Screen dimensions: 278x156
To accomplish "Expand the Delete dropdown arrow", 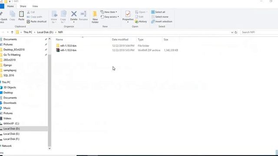I will click(74, 22).
